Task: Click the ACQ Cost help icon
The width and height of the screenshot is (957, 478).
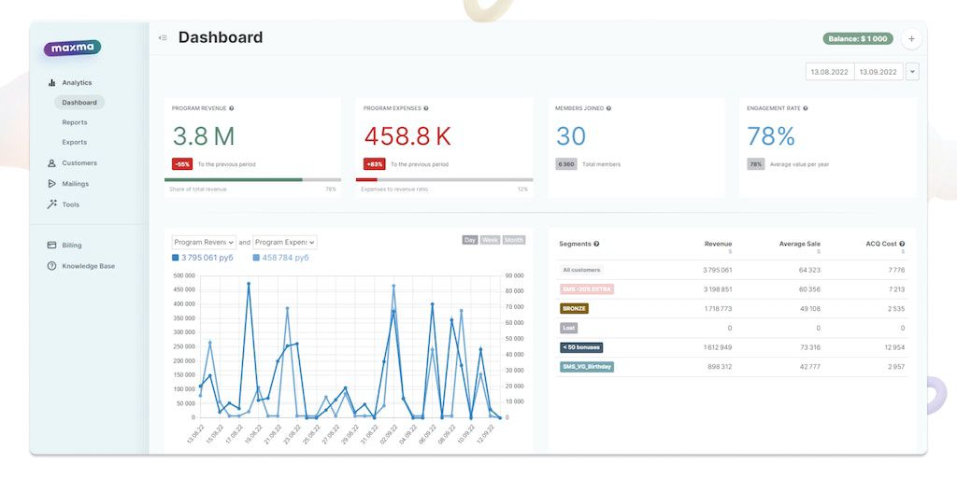Action: (x=902, y=244)
